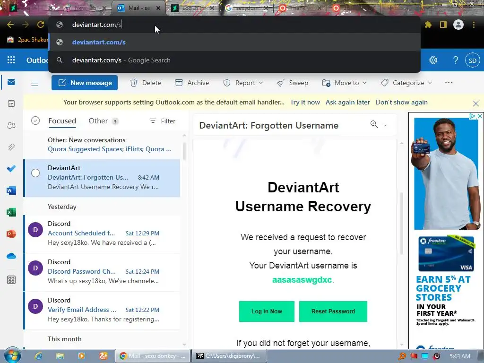This screenshot has width=484, height=363.
Task: Click Log In Now button
Action: tap(267, 311)
